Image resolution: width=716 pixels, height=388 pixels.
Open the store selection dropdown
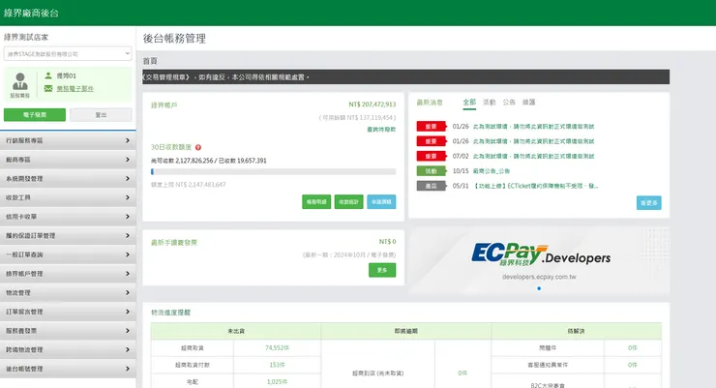coord(68,54)
